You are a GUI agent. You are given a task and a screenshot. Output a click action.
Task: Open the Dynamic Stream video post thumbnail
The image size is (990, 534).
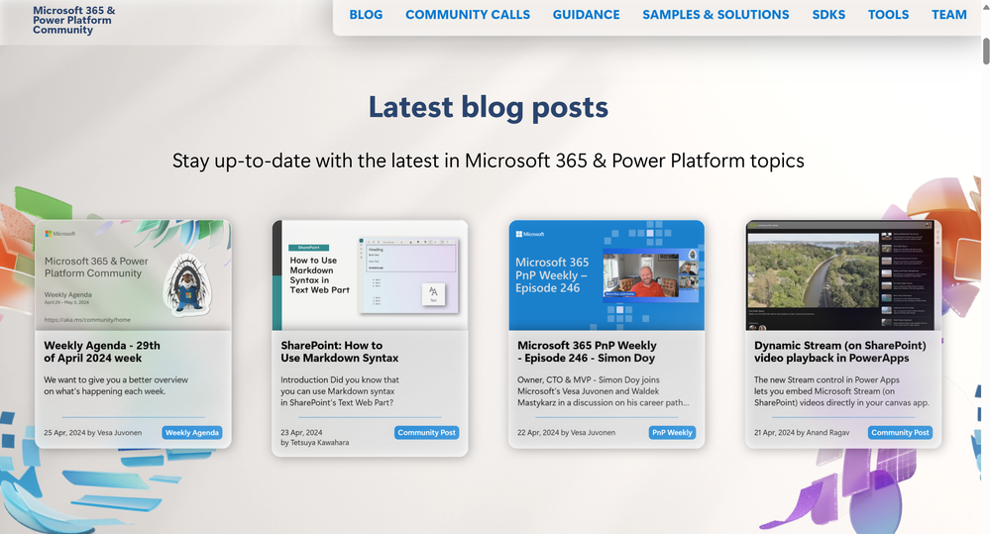[x=843, y=275]
